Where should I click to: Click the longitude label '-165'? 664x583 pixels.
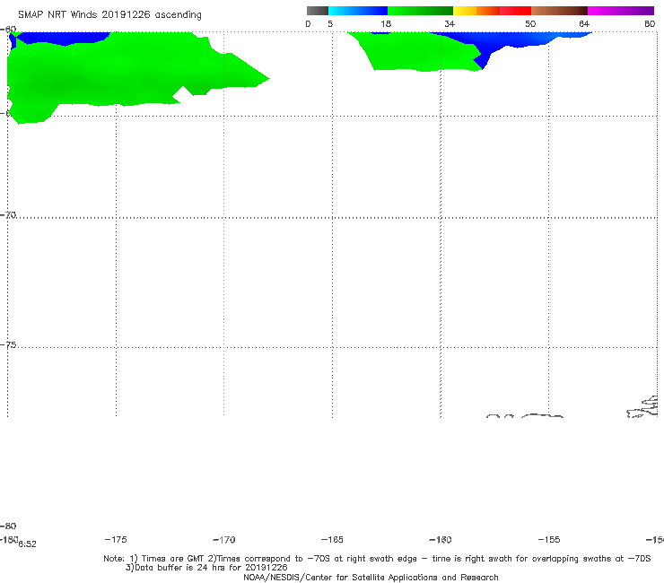click(x=332, y=539)
